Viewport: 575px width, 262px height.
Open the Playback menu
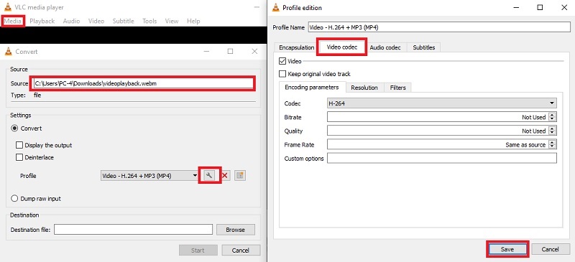[42, 21]
